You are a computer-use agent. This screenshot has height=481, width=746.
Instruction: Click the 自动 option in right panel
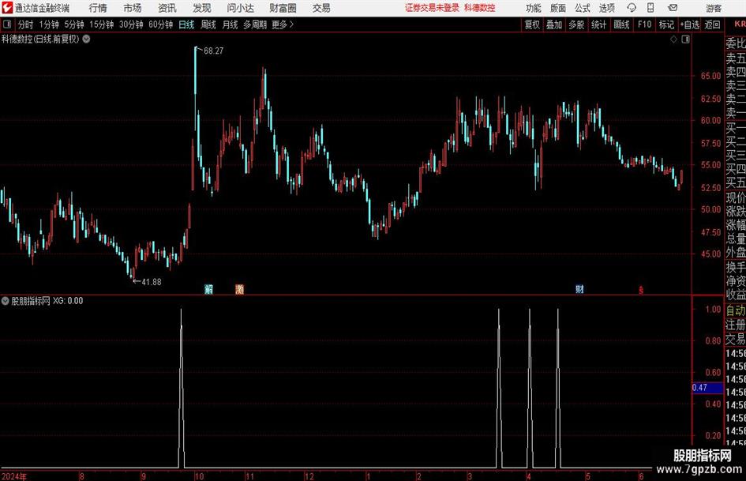[x=736, y=310]
